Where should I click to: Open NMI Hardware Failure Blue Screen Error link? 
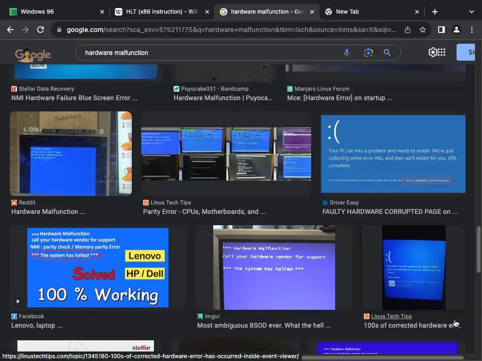pos(74,98)
